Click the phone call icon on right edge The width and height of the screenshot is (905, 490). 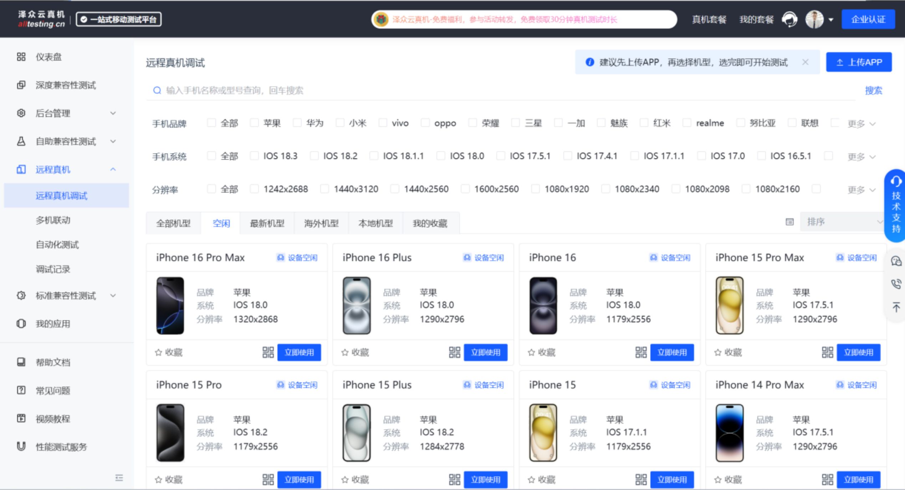[x=896, y=284]
